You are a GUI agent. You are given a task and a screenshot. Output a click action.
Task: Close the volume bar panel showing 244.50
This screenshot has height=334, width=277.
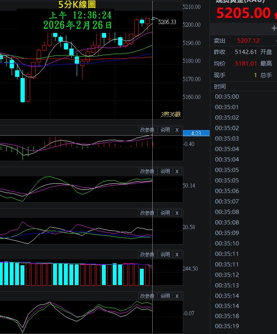(177, 254)
